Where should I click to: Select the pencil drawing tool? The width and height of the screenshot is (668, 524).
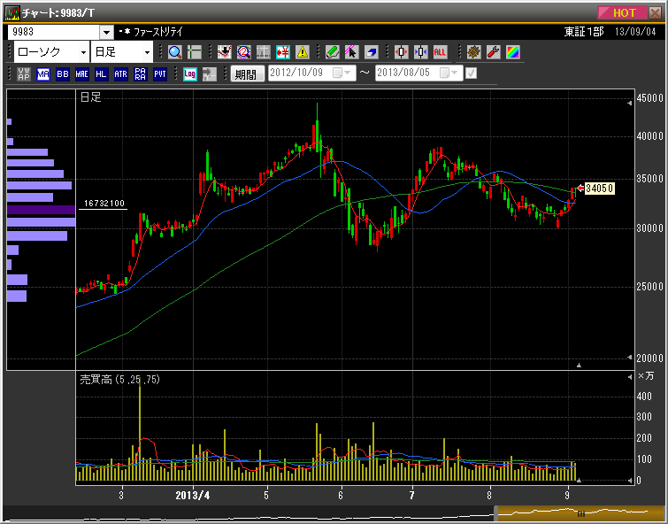[x=333, y=52]
